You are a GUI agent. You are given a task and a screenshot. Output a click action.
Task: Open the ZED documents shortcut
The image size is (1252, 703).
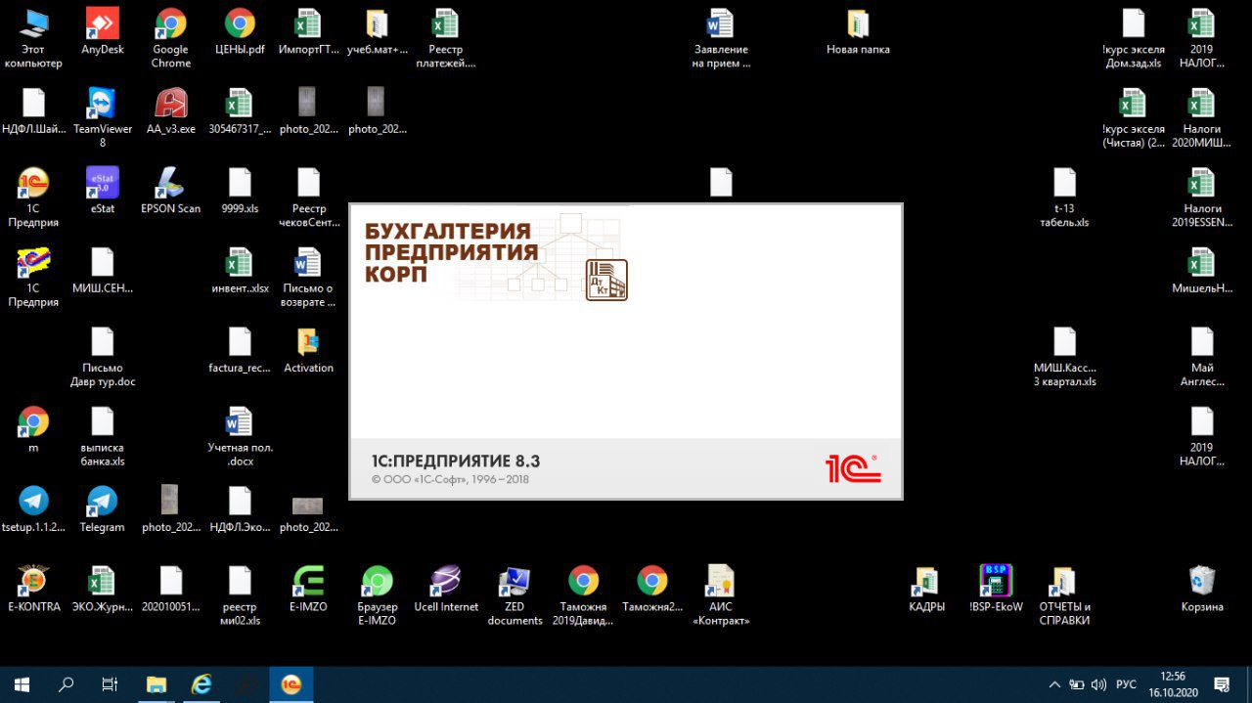(x=514, y=595)
